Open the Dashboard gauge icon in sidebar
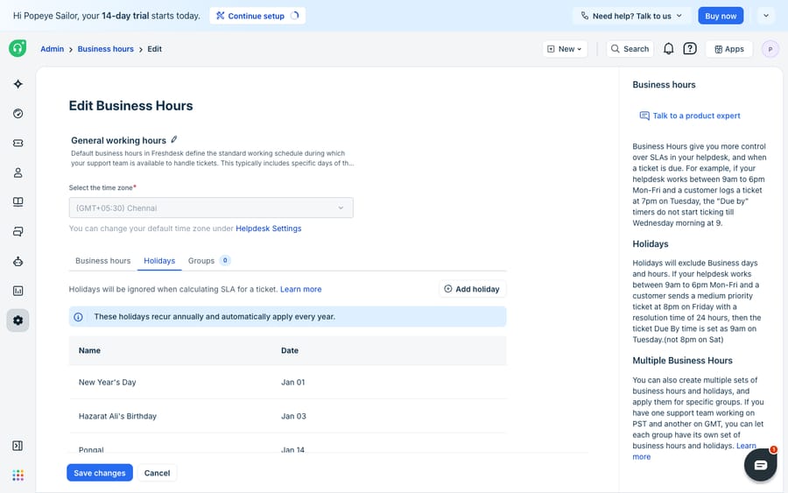The height and width of the screenshot is (493, 788). tap(18, 114)
